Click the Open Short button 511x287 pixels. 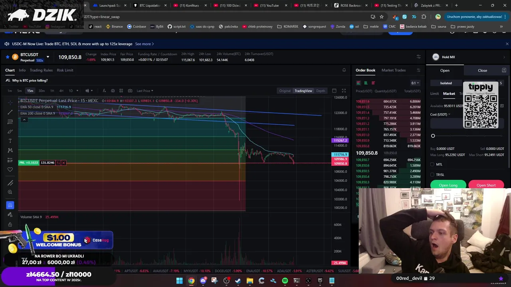click(486, 185)
